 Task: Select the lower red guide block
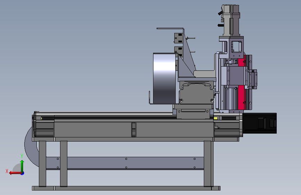coord(242,98)
